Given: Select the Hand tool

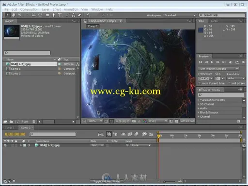Looking at the screenshot, I should [x=14, y=15].
